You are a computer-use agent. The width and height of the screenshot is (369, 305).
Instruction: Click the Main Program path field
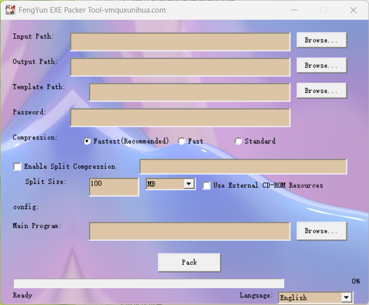(x=190, y=231)
